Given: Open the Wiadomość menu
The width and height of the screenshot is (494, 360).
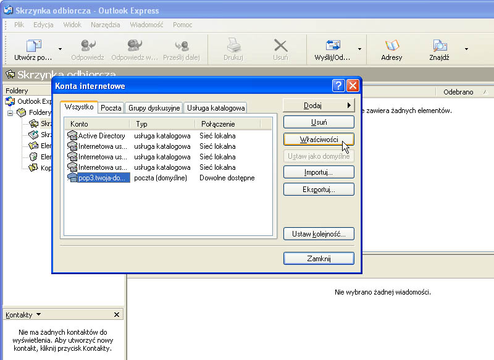Looking at the screenshot, I should tap(146, 25).
